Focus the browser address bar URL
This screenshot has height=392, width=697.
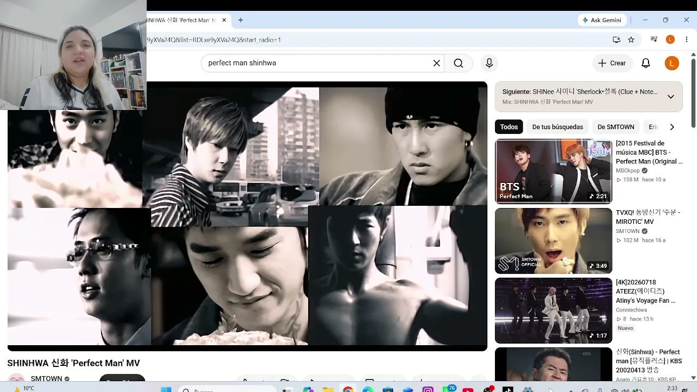(x=214, y=40)
